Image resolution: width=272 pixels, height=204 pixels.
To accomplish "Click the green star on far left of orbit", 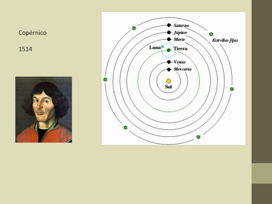I will pyautogui.click(x=105, y=79).
